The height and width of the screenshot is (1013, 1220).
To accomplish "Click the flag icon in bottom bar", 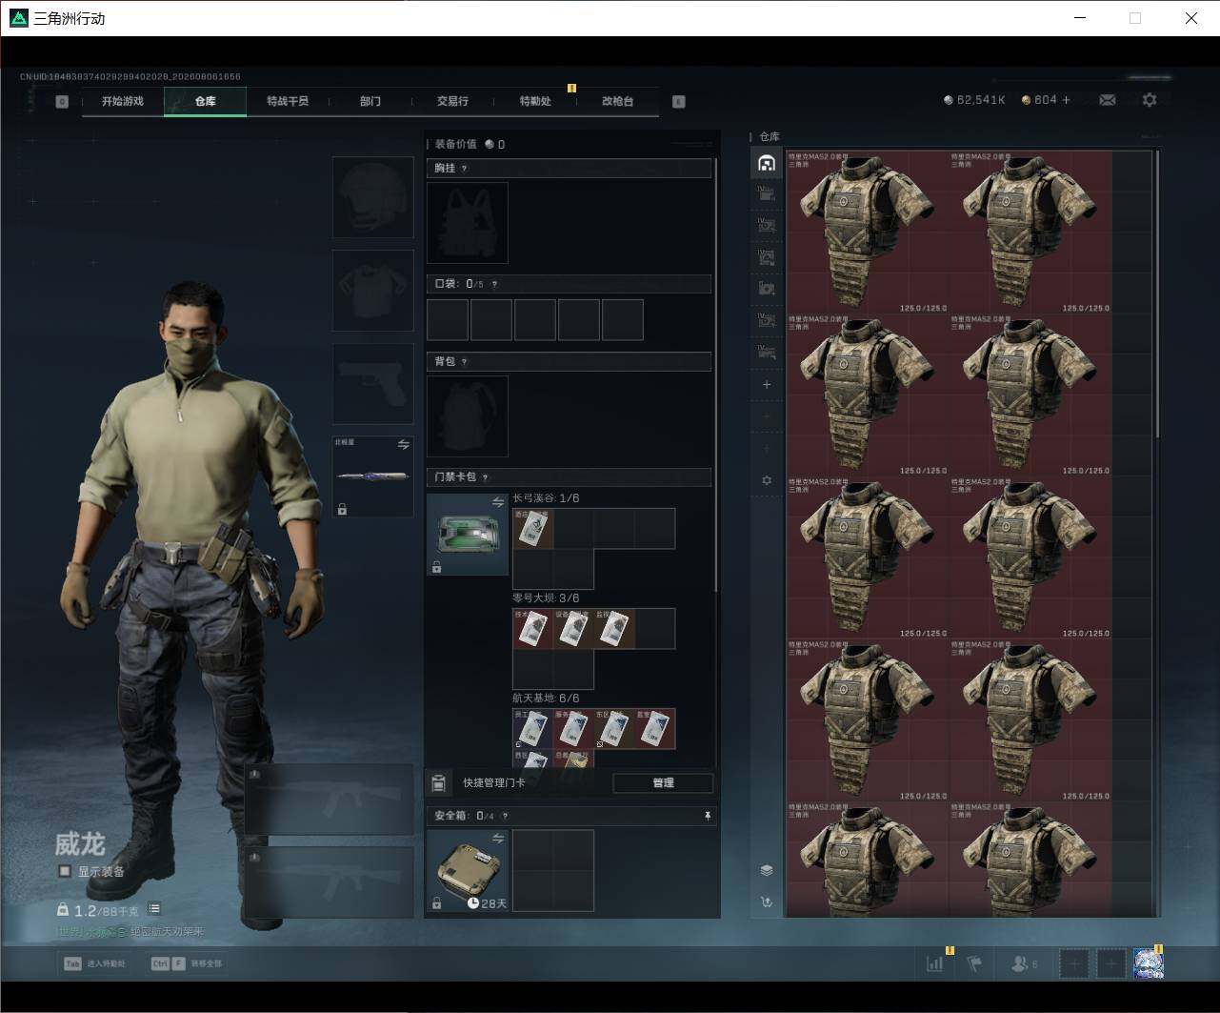I will pyautogui.click(x=974, y=963).
